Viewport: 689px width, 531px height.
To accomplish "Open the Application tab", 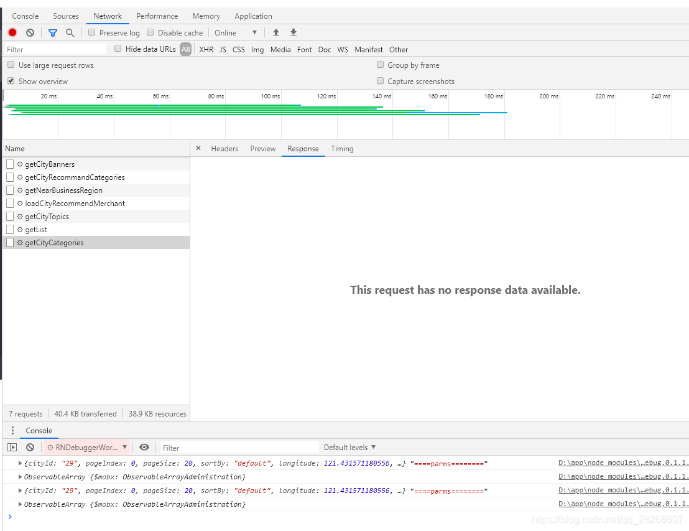I will point(253,16).
